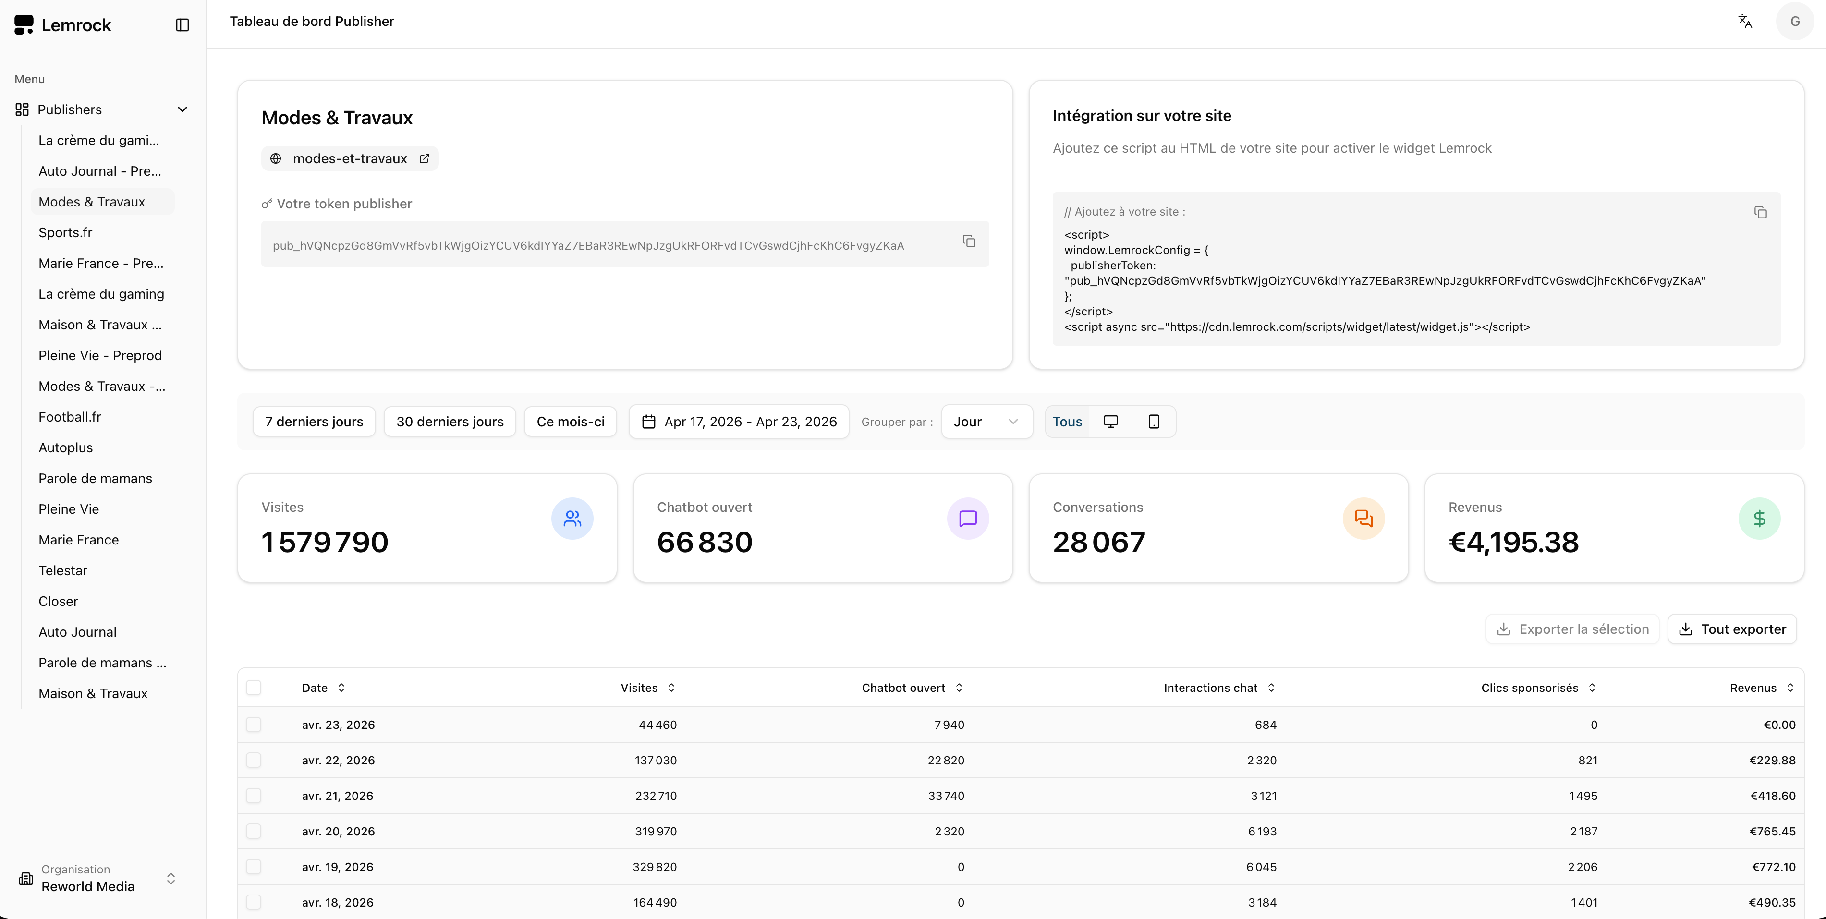This screenshot has width=1826, height=919.
Task: Click the 7 derniers jours button
Action: click(314, 422)
